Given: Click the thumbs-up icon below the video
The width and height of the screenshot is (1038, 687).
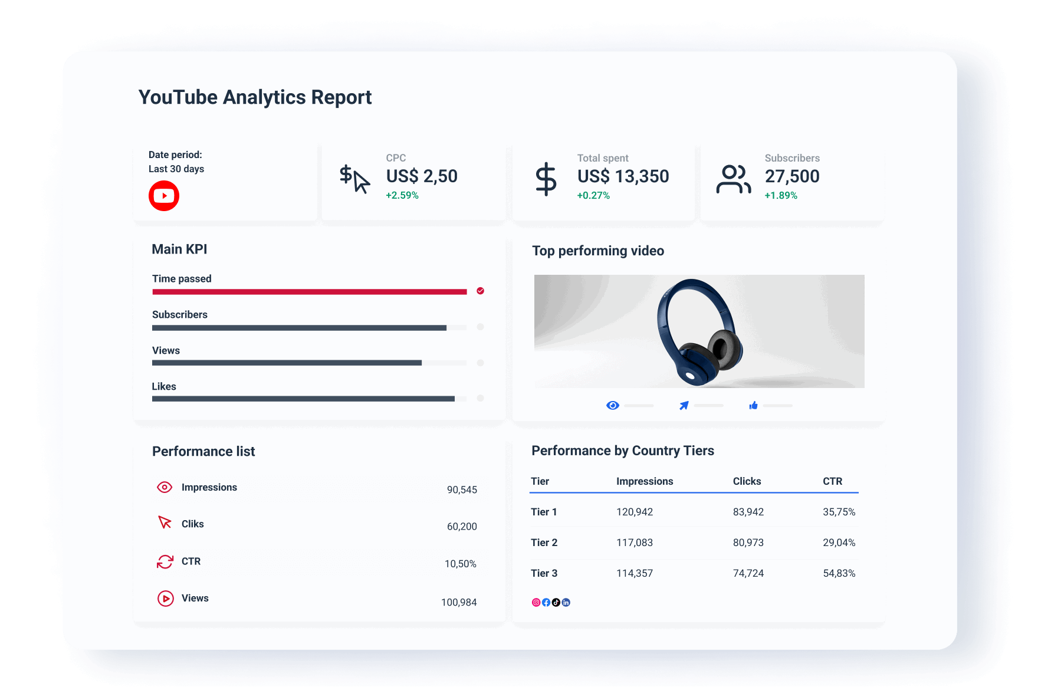Looking at the screenshot, I should point(753,405).
